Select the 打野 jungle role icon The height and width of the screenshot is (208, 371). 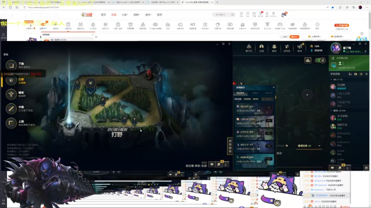click(11, 80)
